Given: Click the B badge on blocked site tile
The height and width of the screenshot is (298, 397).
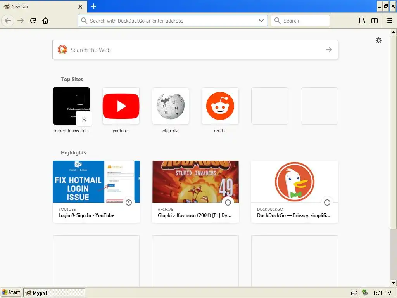Looking at the screenshot, I should coord(84,119).
